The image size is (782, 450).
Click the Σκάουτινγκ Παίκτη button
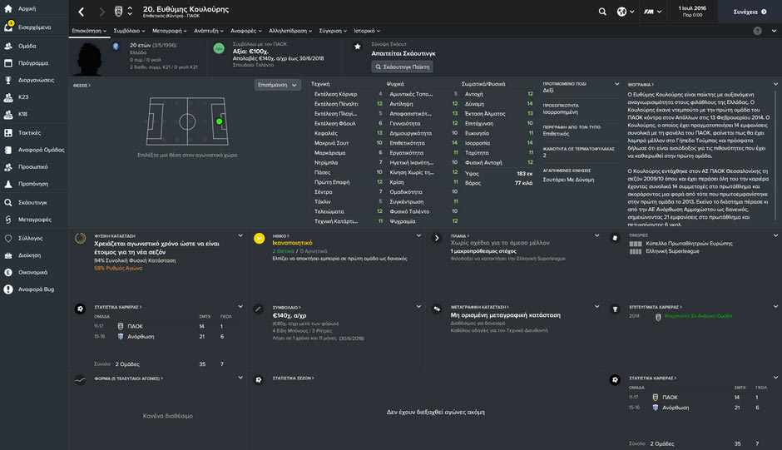point(402,67)
